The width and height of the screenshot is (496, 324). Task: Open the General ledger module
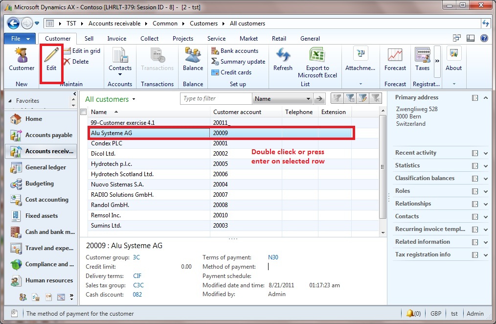(x=41, y=167)
